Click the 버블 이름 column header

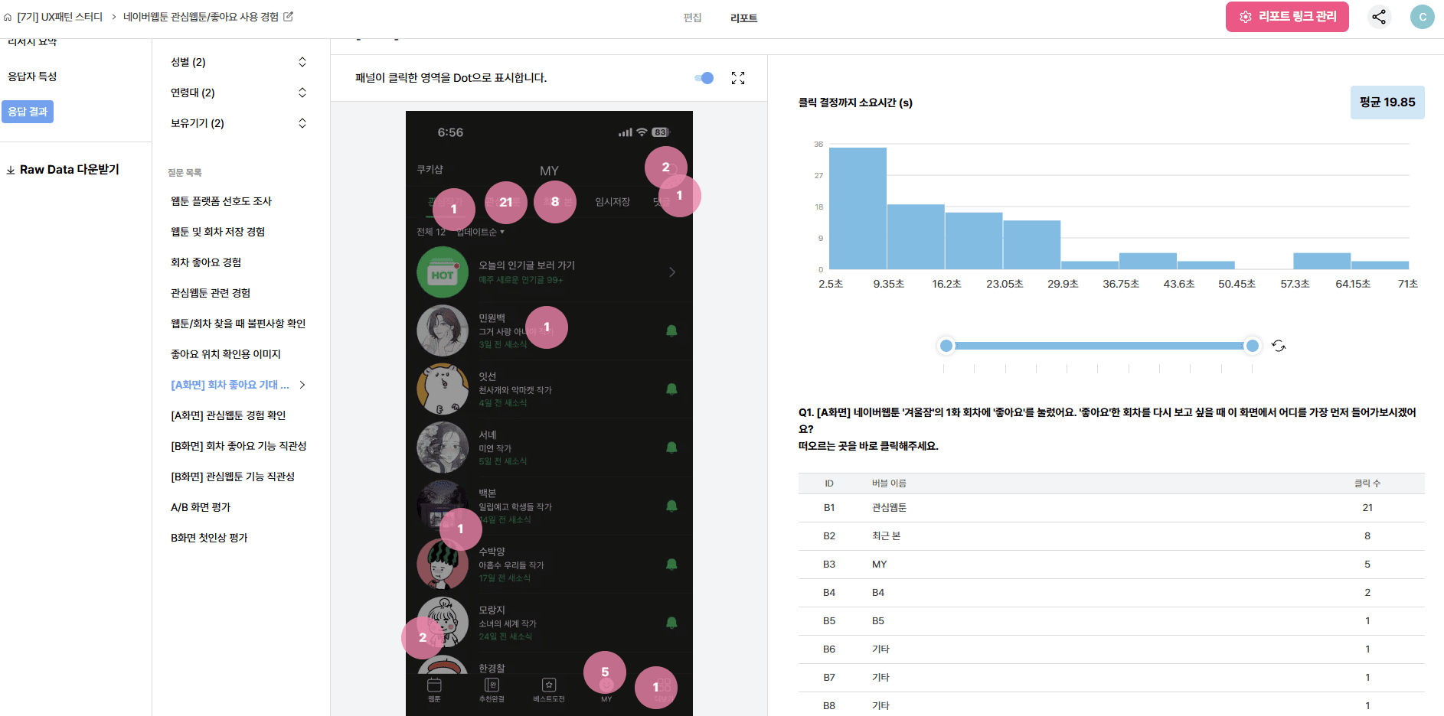coord(889,483)
